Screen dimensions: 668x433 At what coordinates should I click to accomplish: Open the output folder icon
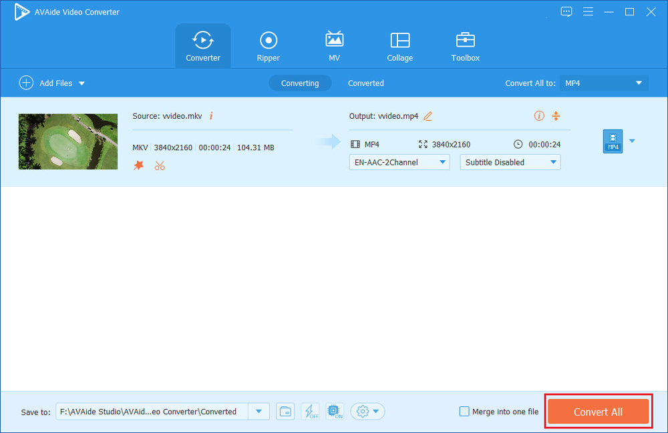[x=285, y=411]
